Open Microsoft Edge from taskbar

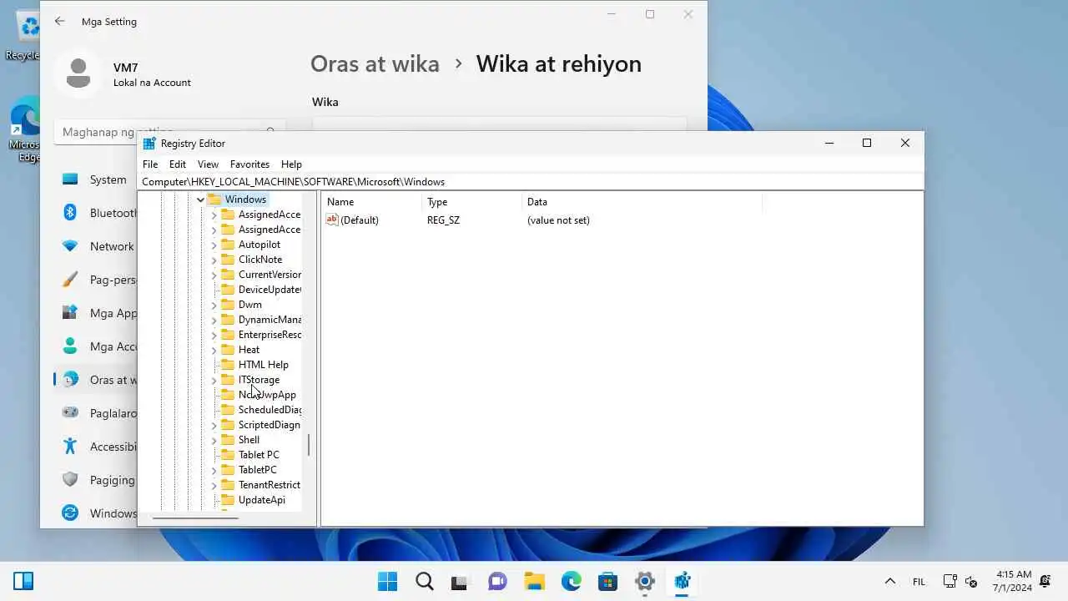[x=572, y=581]
